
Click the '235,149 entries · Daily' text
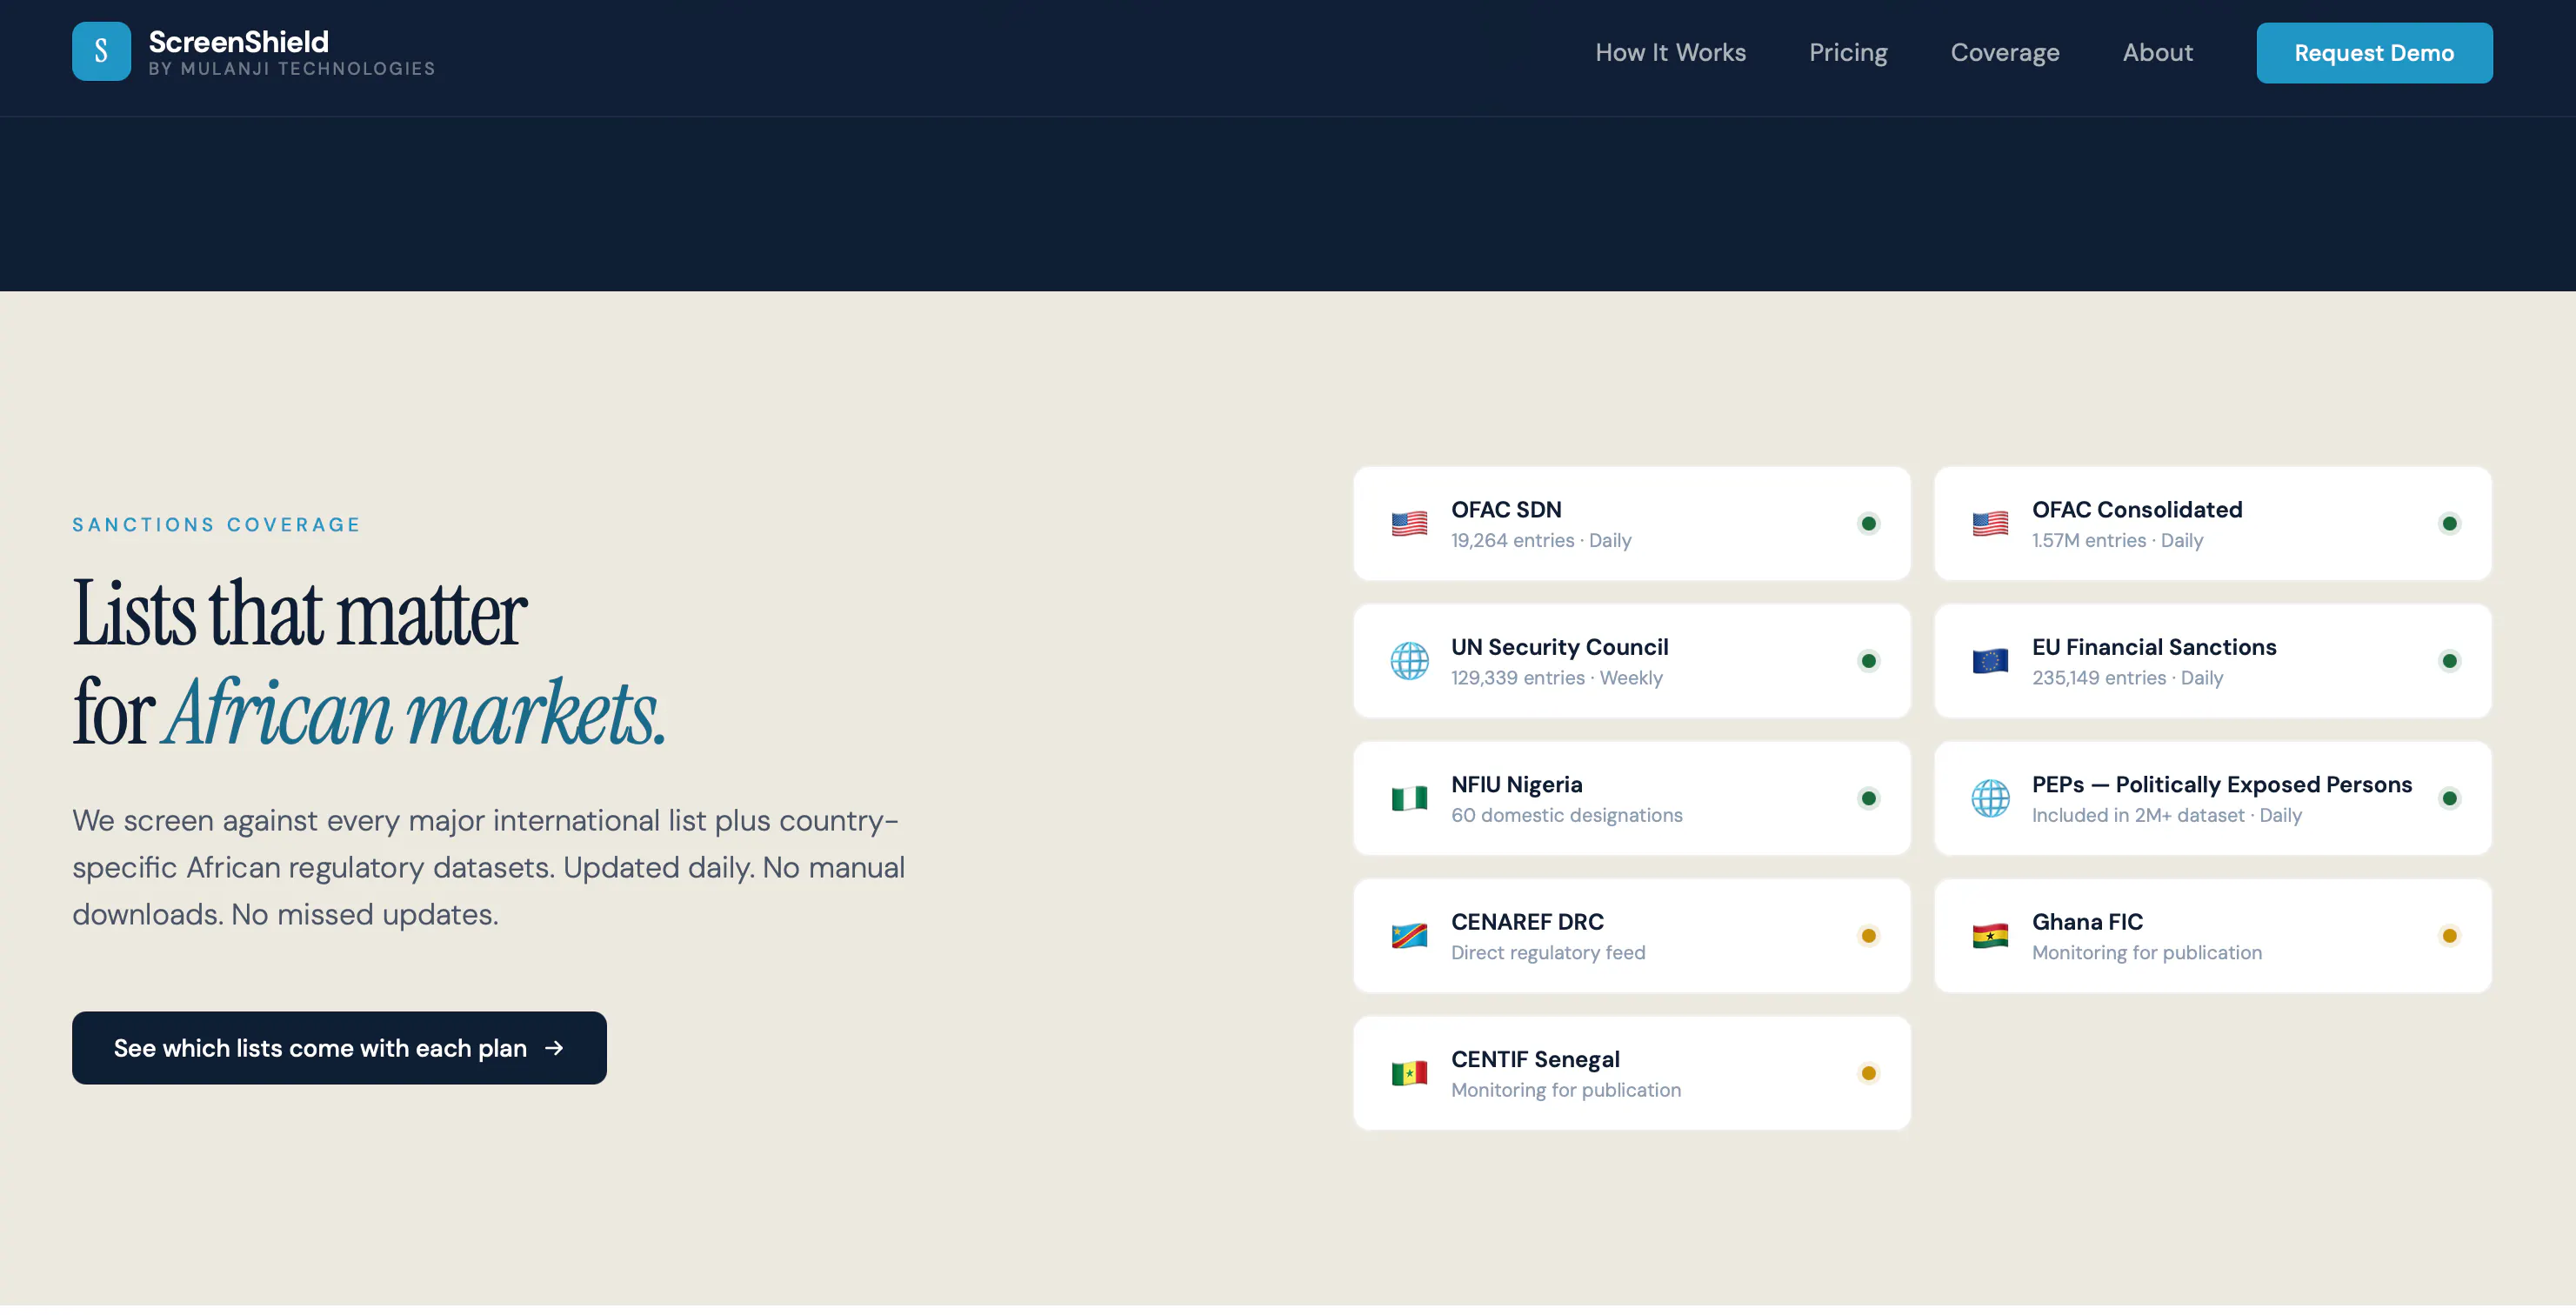pyautogui.click(x=2127, y=678)
